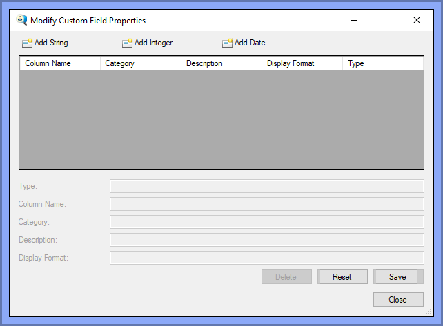Click into the Description input field

(267, 240)
